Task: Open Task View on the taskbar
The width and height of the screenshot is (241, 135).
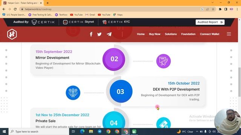Action: [73, 132]
